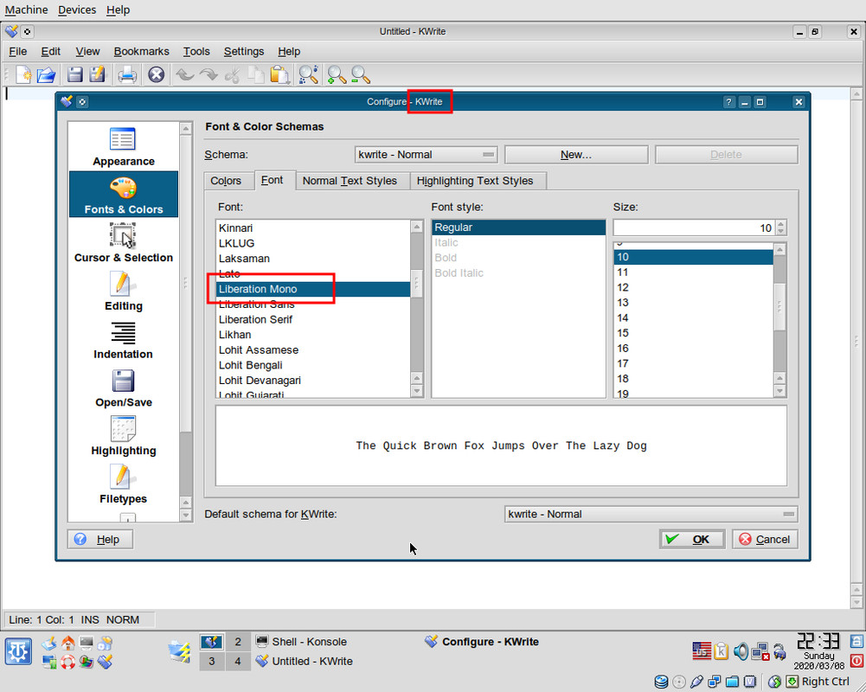The width and height of the screenshot is (866, 692).
Task: Open the Tools menu
Action: (x=196, y=51)
